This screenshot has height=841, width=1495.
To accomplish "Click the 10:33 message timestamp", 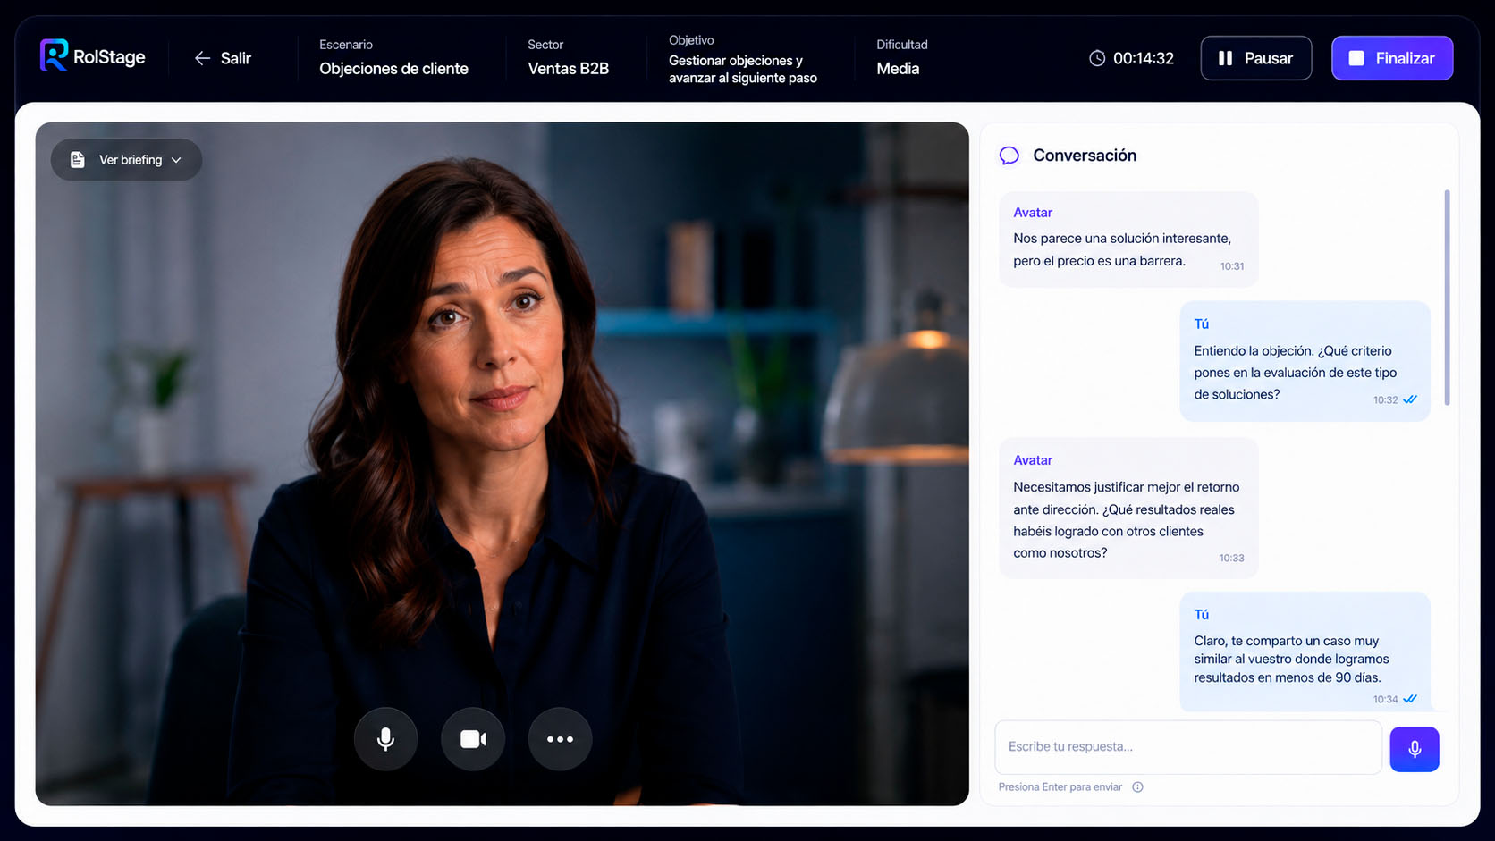I will click(1231, 558).
